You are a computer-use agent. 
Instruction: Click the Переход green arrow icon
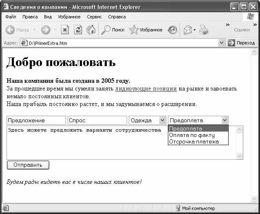pyautogui.click(x=231, y=43)
